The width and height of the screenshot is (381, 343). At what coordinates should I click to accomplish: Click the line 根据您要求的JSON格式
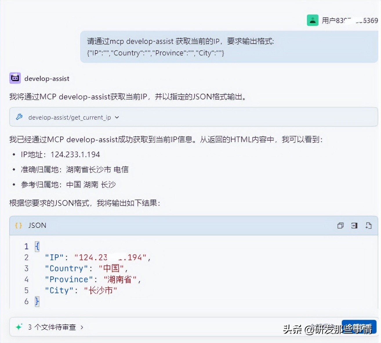pos(85,203)
